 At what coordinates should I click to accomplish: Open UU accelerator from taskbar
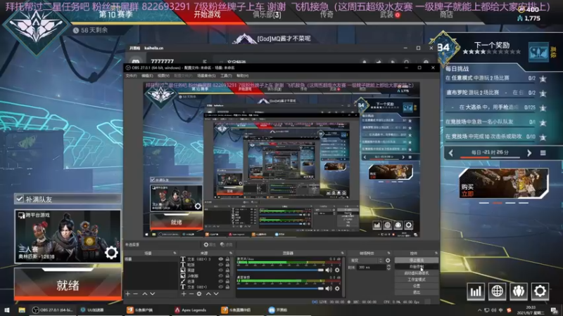pyautogui.click(x=92, y=310)
